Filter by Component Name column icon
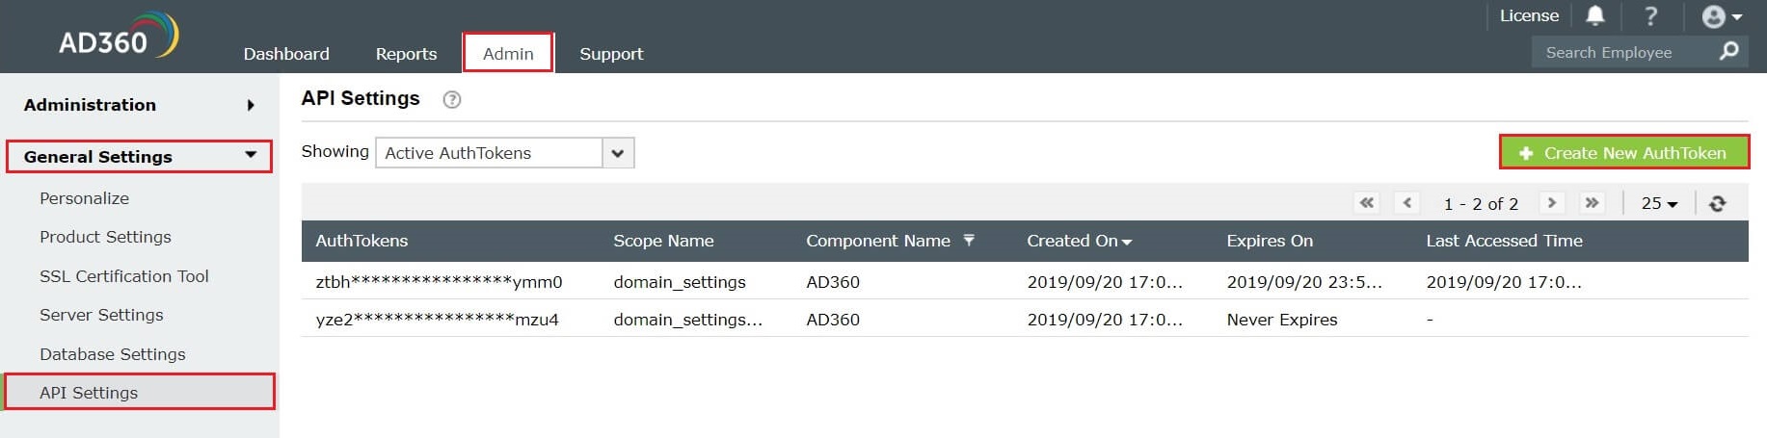This screenshot has height=438, width=1767. coord(969,240)
